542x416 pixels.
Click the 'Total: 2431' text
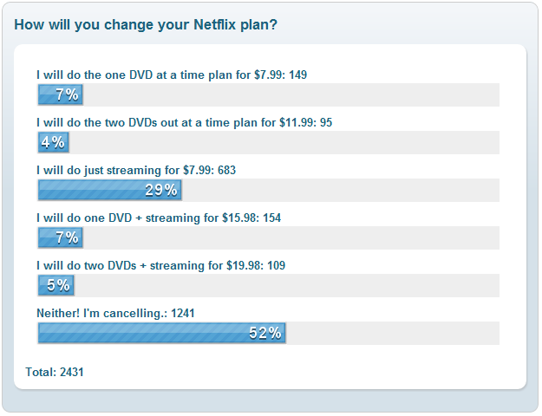click(55, 372)
